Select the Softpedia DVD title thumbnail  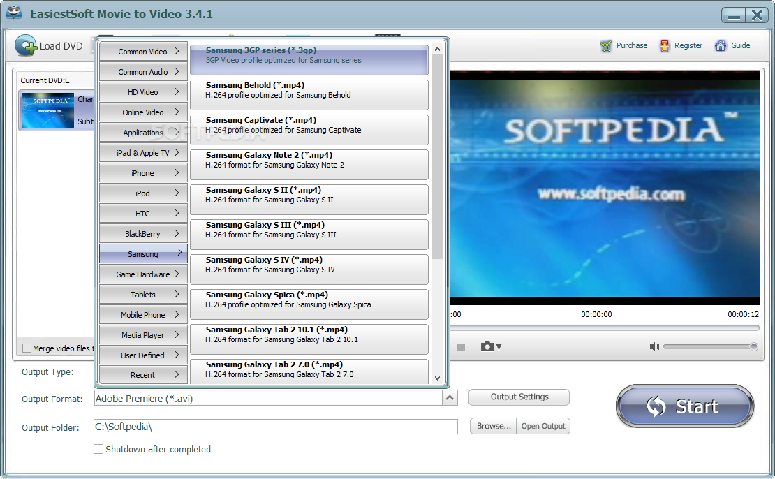pyautogui.click(x=47, y=110)
